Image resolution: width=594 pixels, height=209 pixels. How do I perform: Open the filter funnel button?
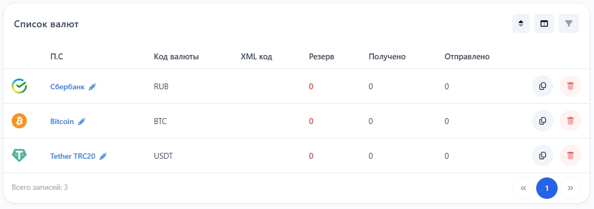569,24
